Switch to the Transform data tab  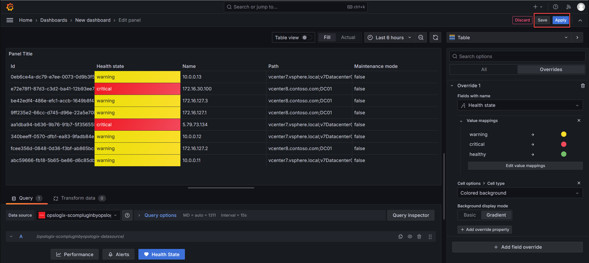click(x=78, y=198)
